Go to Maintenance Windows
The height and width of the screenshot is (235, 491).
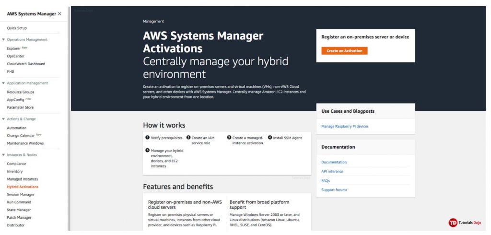[25, 143]
